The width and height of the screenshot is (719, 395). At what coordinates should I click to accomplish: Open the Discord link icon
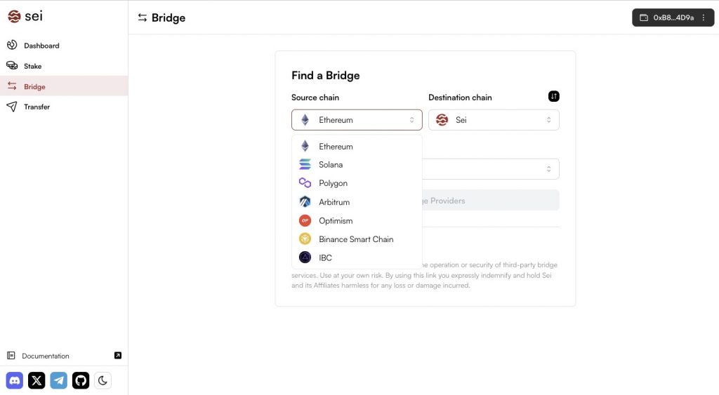coord(15,380)
